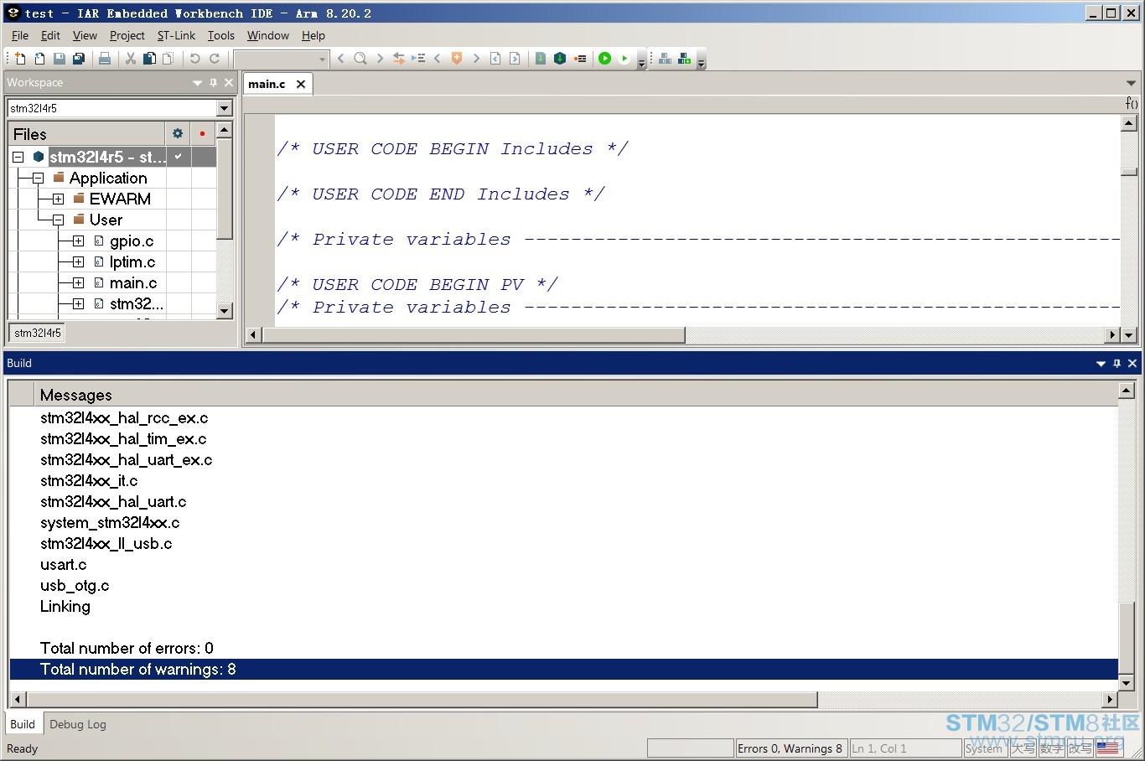Click the checkmark beside the stm32l4r5 project
This screenshot has height=761, width=1145.
(x=179, y=157)
